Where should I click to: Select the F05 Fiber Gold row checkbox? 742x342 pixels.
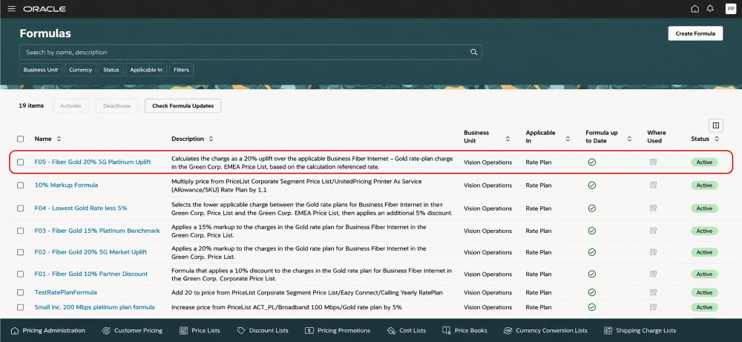click(x=20, y=162)
